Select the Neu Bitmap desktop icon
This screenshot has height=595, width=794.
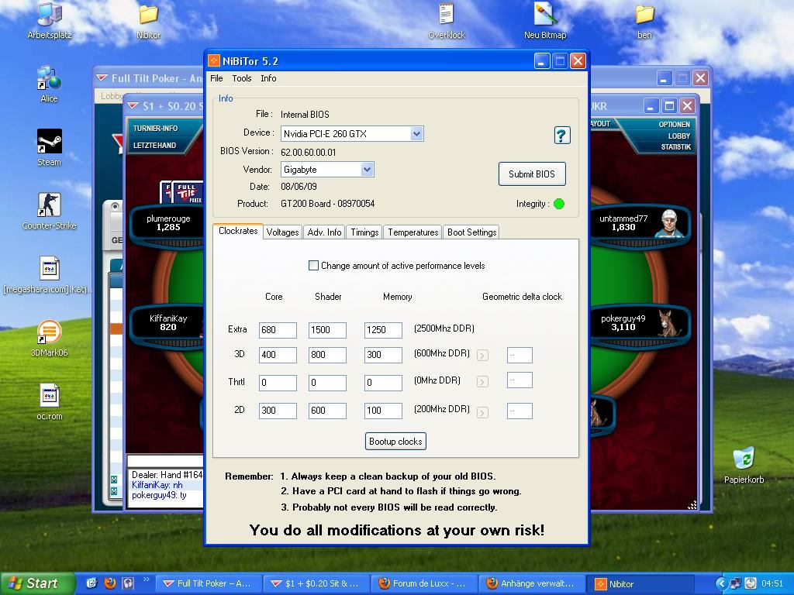pyautogui.click(x=545, y=20)
